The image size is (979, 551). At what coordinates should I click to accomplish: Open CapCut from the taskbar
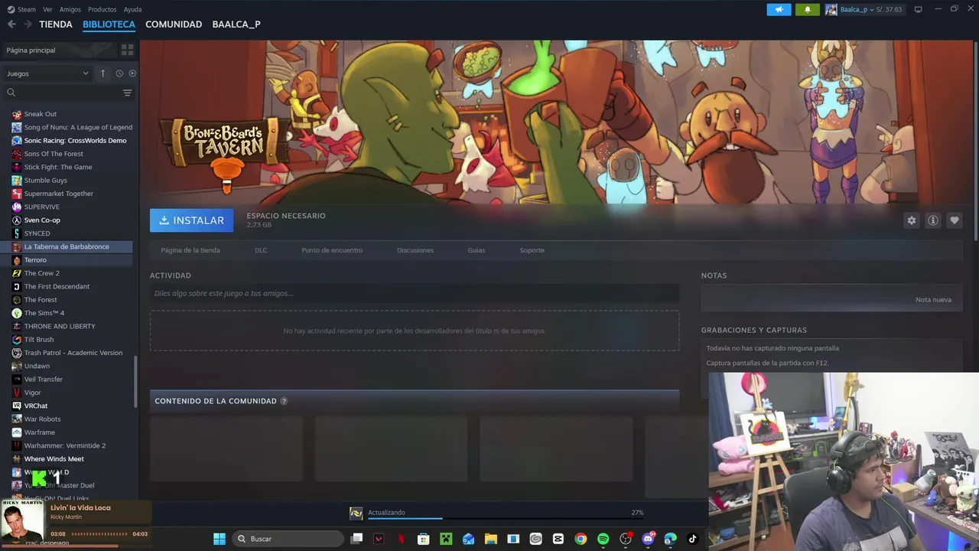[558, 539]
